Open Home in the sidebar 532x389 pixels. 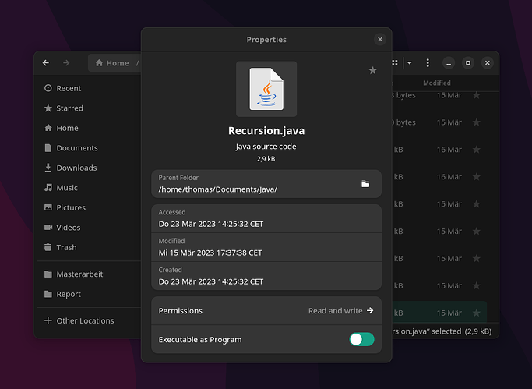tap(88, 128)
